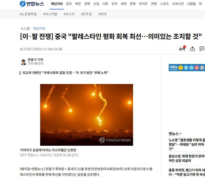
Task: Open the 충남소방 hot news headline
Action: click(187, 158)
